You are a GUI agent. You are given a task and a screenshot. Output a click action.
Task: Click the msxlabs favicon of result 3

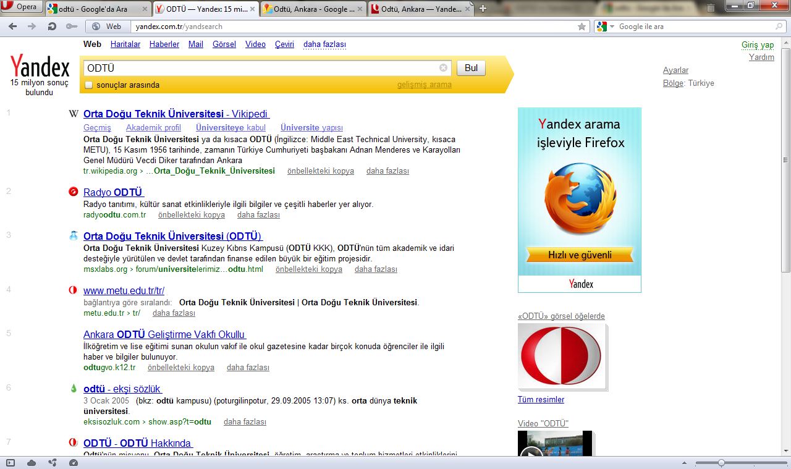(x=74, y=235)
